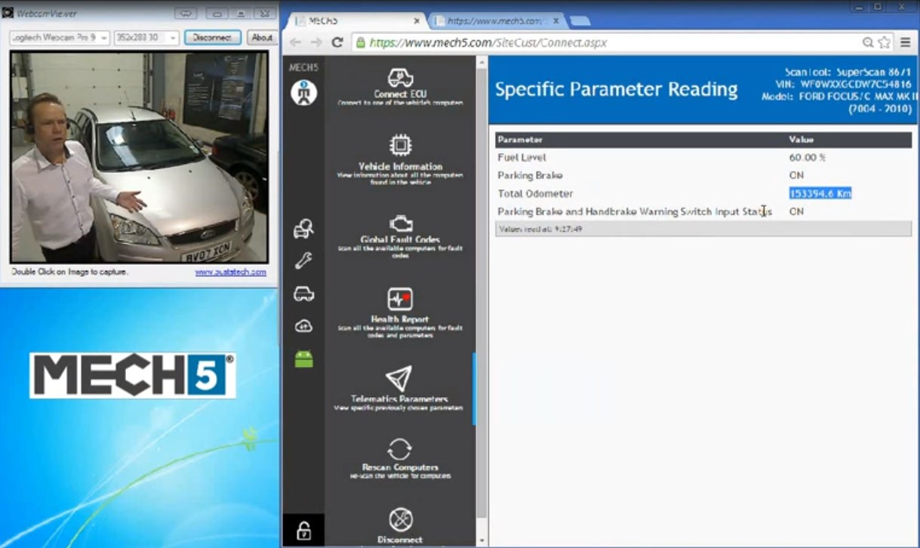Viewport: 920px width, 548px height.
Task: Open the Connect ECU menu option
Action: 400,85
